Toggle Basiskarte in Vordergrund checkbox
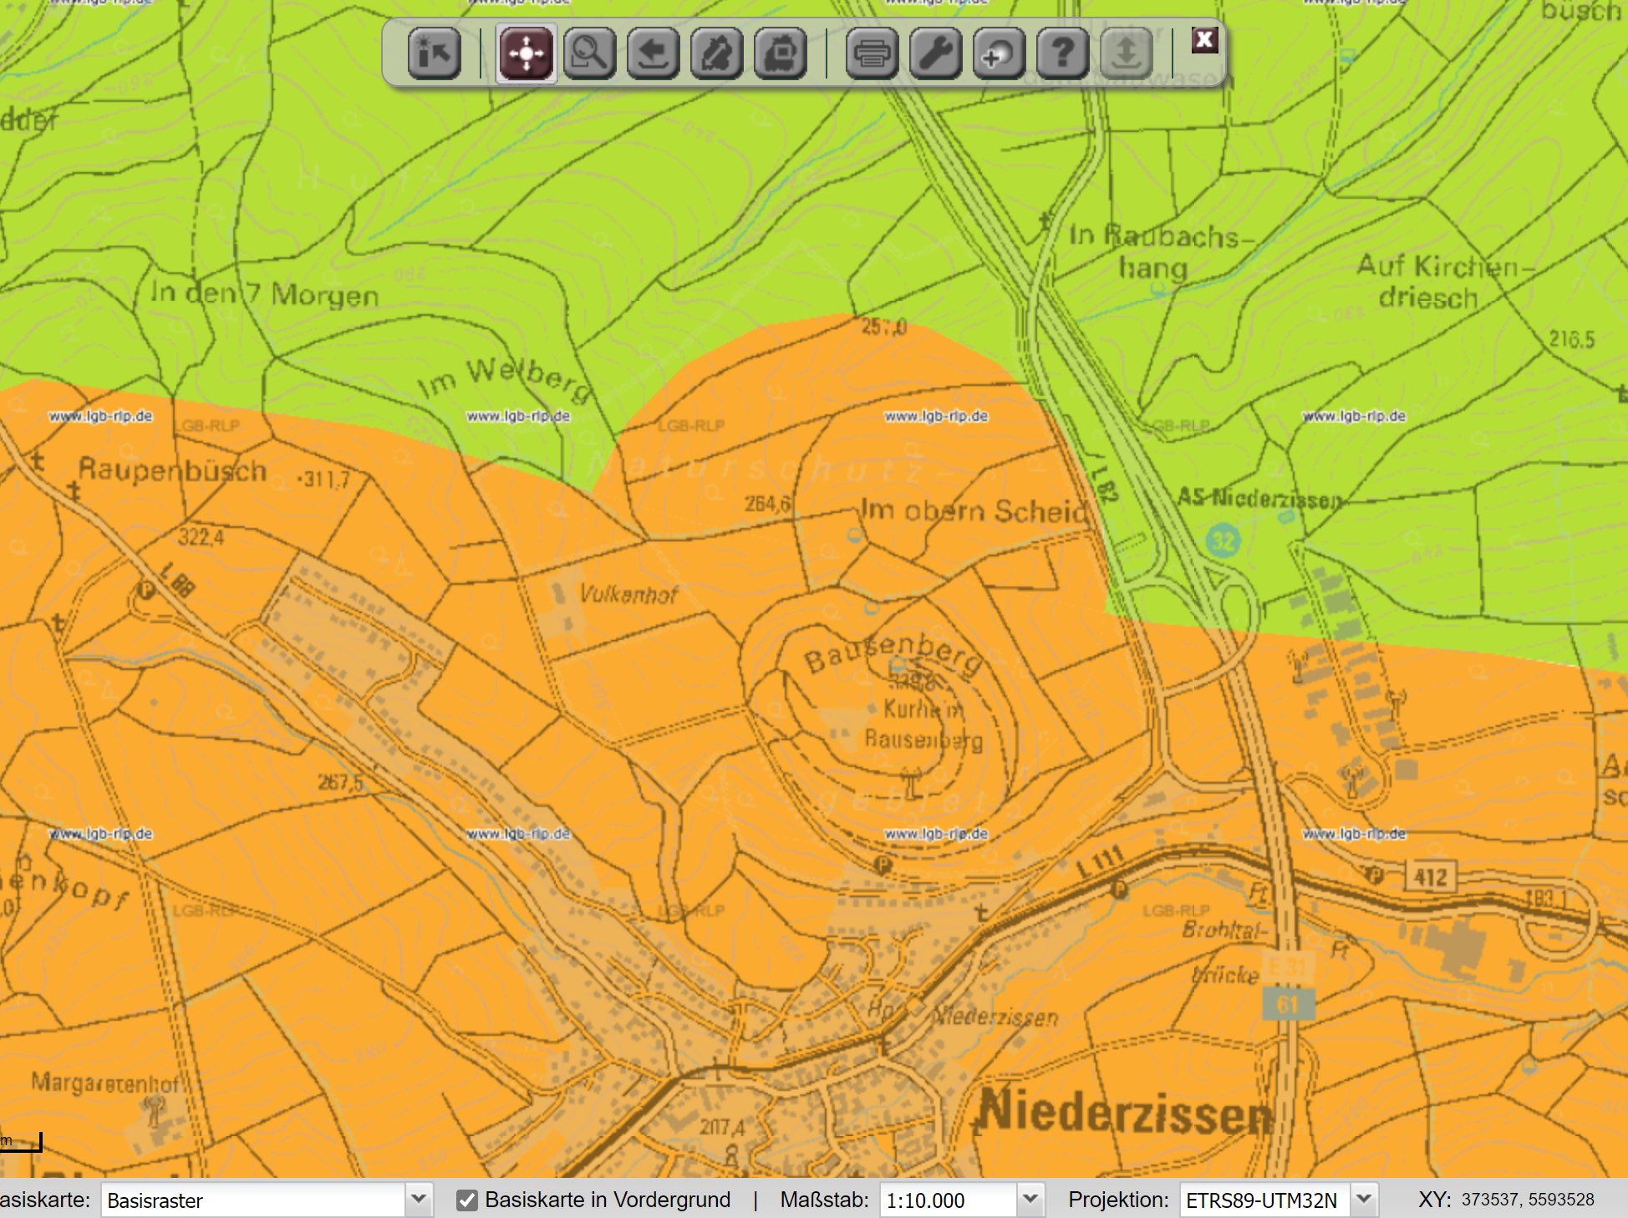This screenshot has width=1628, height=1218. click(x=467, y=1200)
